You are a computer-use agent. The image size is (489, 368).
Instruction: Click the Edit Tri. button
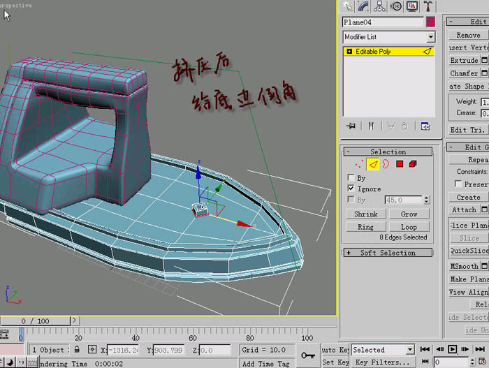click(468, 130)
